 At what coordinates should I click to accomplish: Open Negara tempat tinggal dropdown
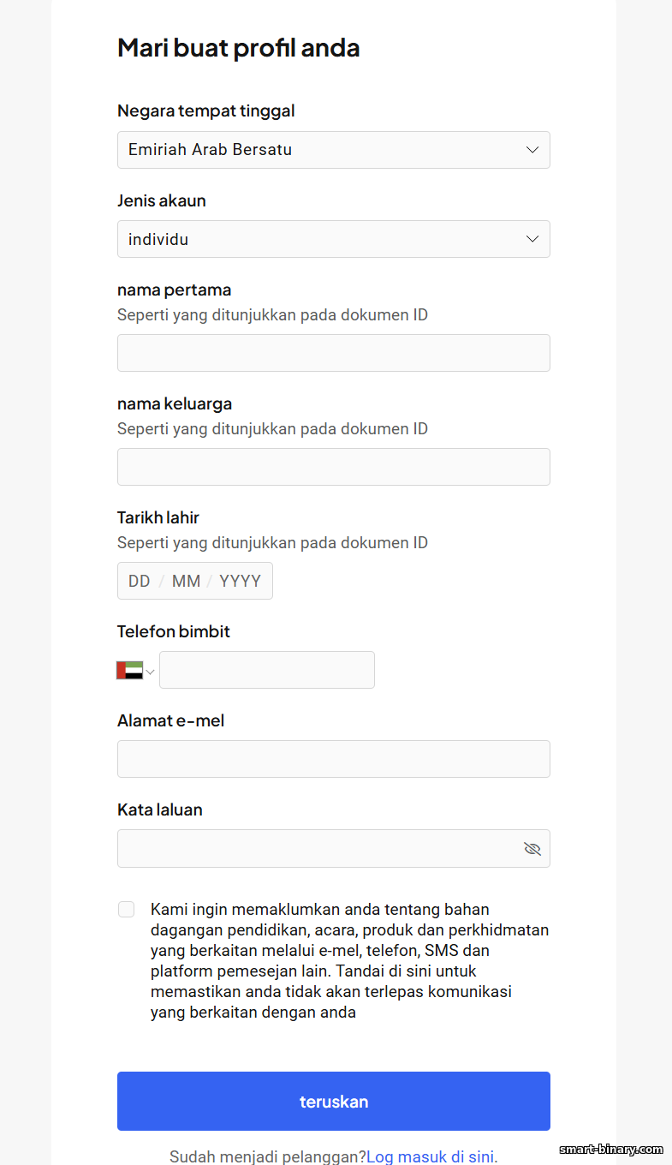334,150
